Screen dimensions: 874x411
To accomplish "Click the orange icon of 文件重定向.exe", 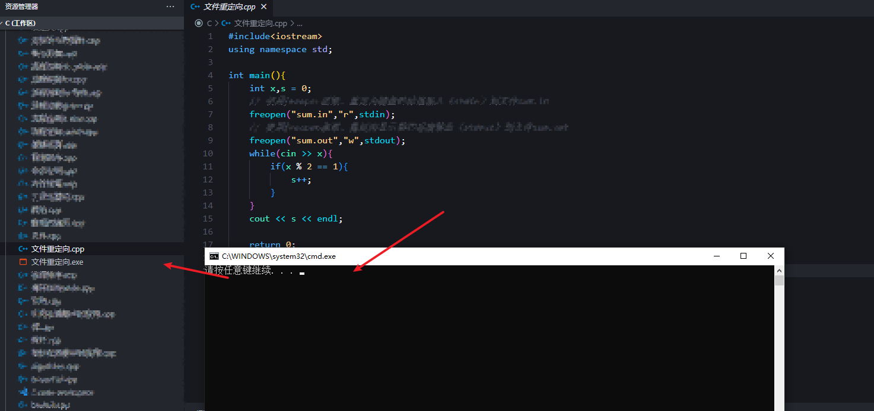I will 23,262.
